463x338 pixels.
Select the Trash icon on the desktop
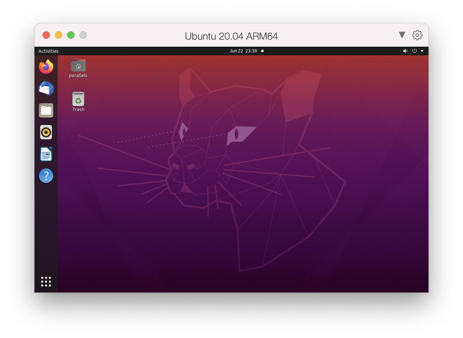point(78,102)
